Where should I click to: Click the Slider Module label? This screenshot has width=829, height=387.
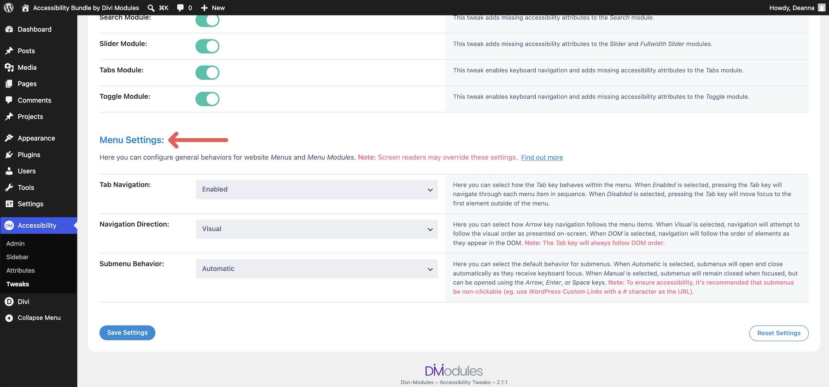click(x=123, y=44)
